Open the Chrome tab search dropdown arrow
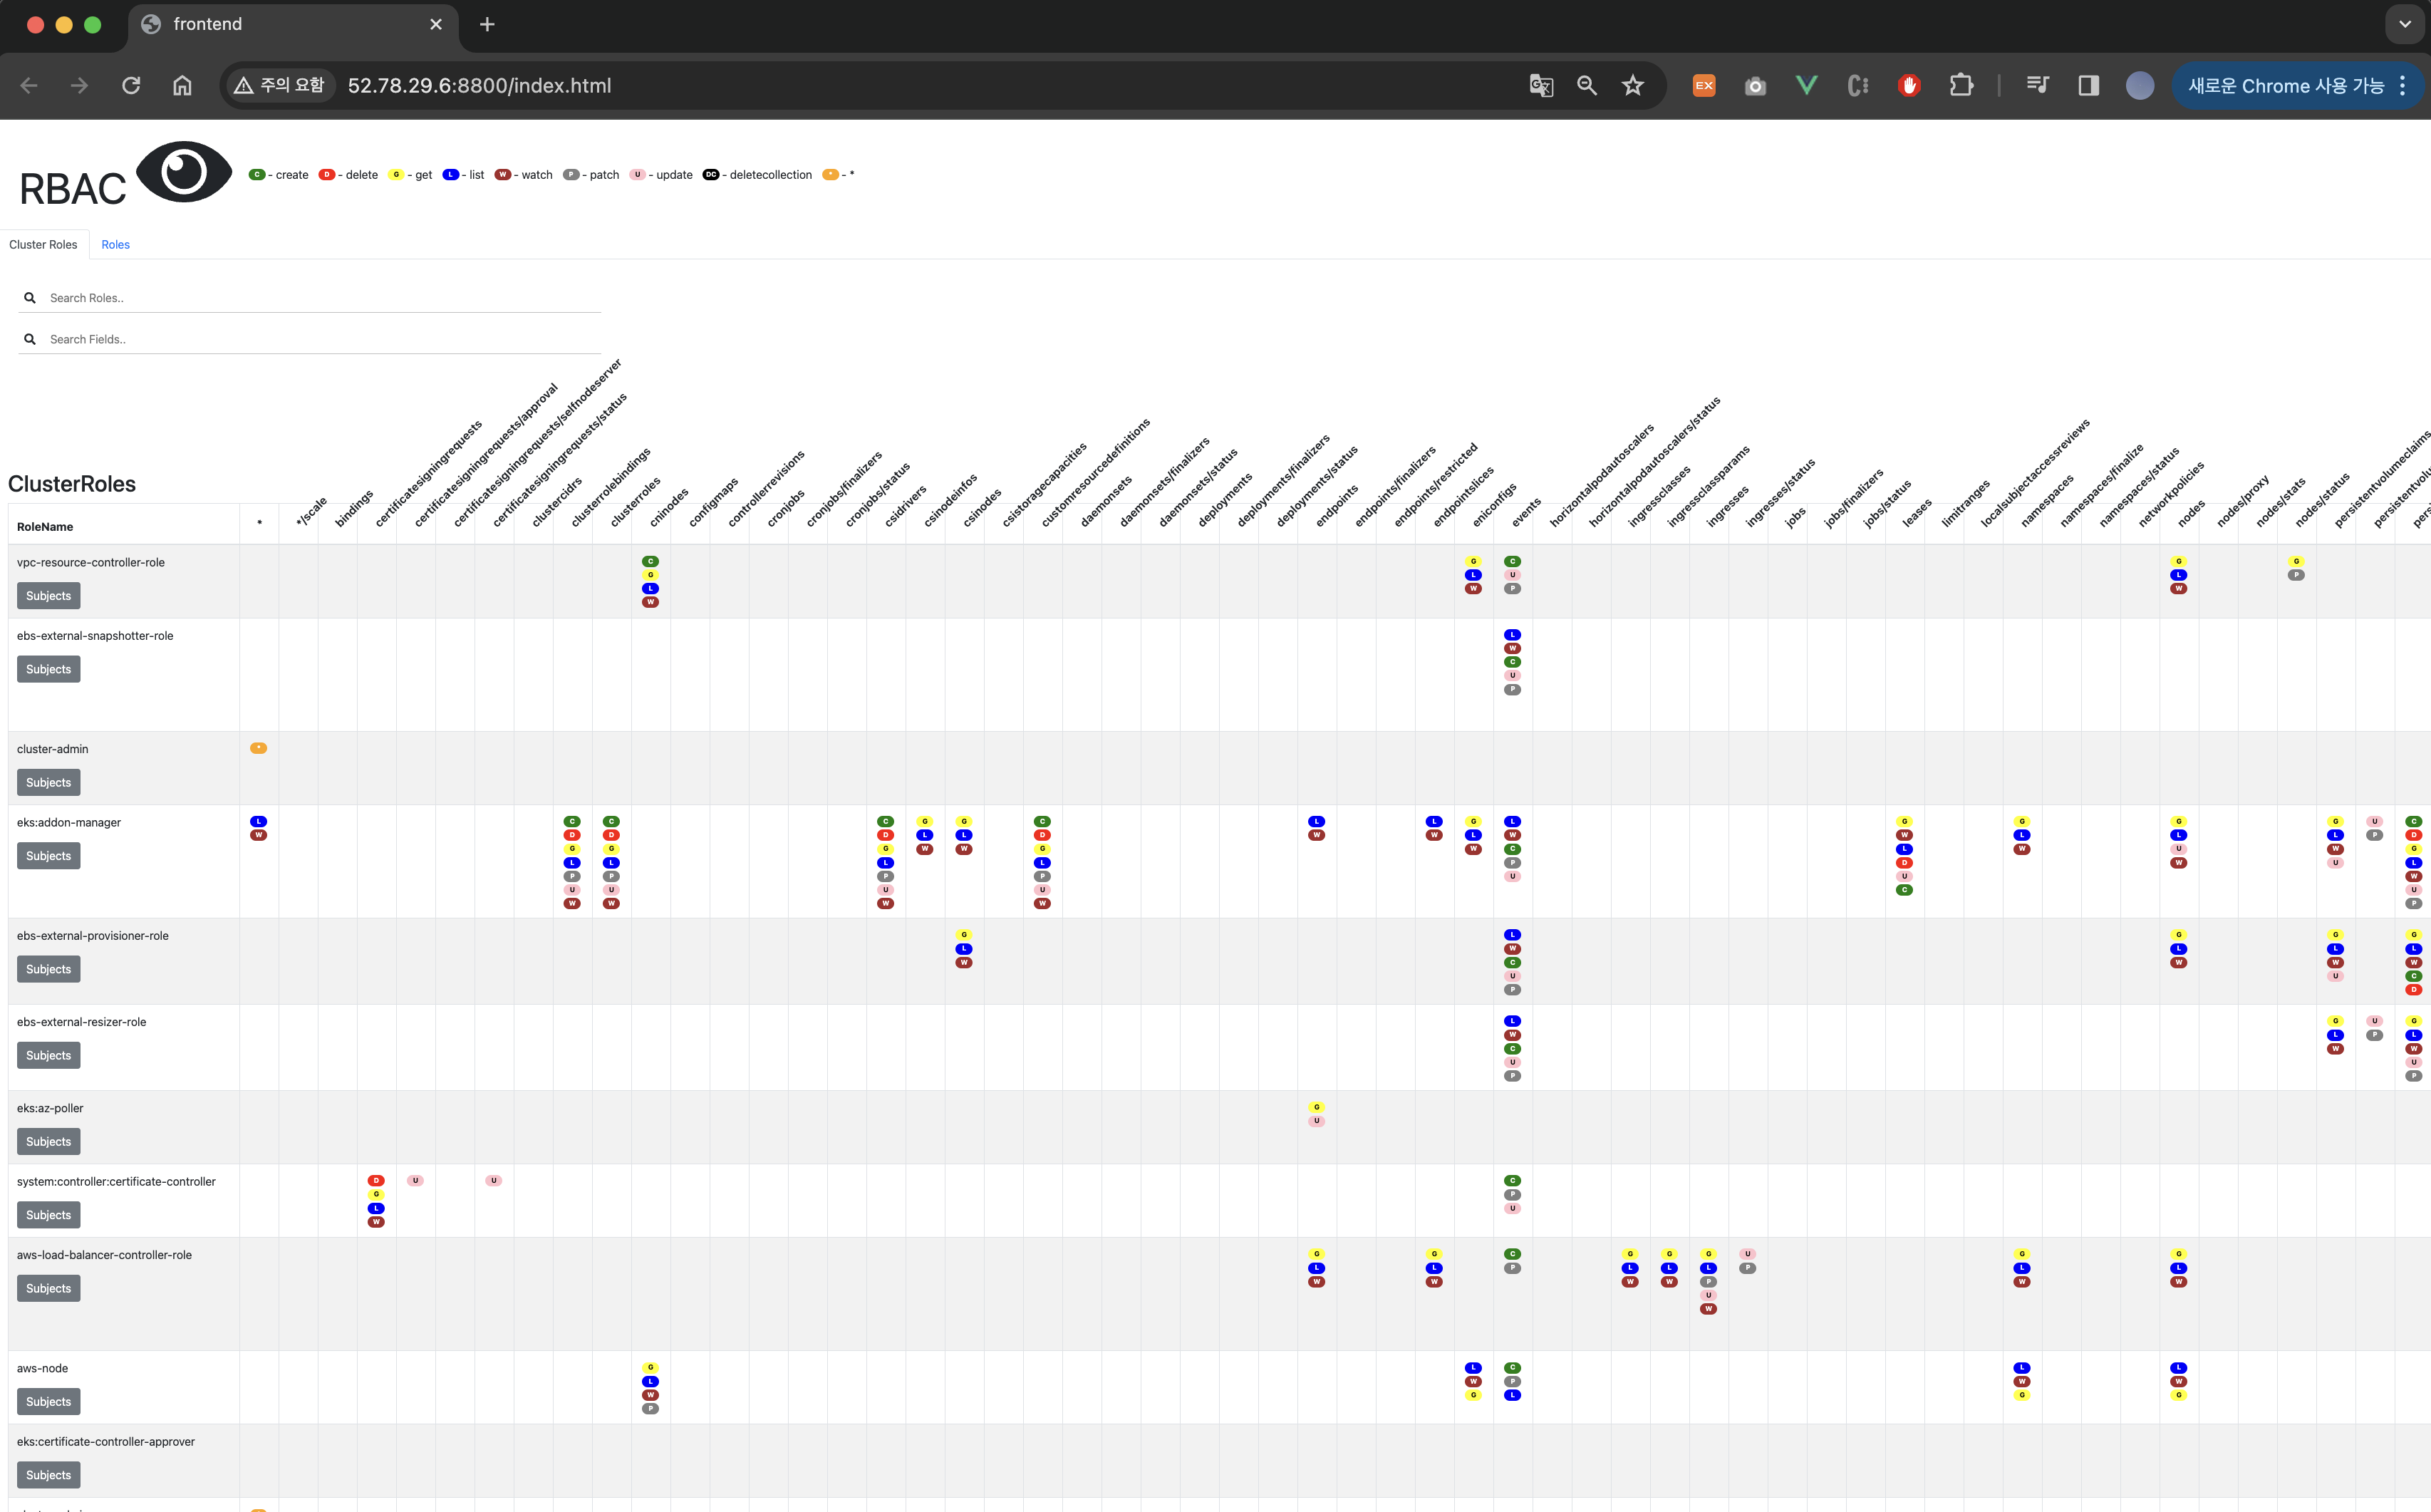The width and height of the screenshot is (2431, 1512). pyautogui.click(x=2404, y=24)
